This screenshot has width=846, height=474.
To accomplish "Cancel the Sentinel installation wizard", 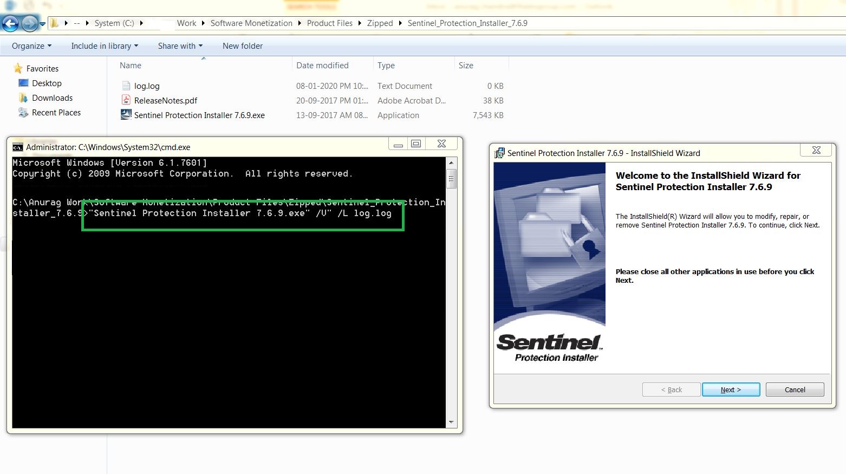I will (794, 389).
